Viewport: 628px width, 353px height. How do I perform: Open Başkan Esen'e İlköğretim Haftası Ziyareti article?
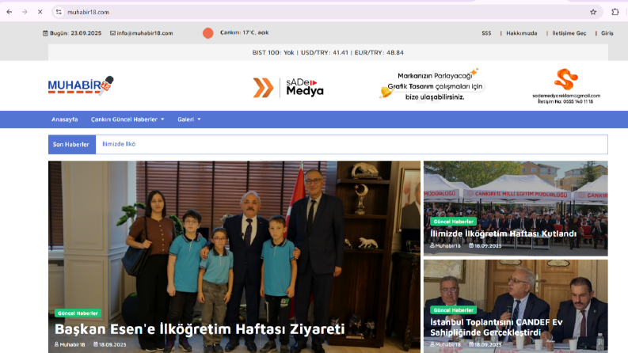200,329
